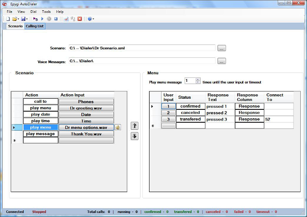Click the 'Dr greeting.wav' action input
Image resolution: width=307 pixels, height=217 pixels.
pos(86,108)
